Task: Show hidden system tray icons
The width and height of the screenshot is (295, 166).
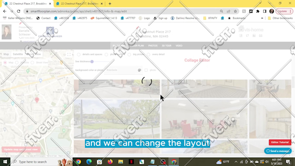Action: pos(236,162)
